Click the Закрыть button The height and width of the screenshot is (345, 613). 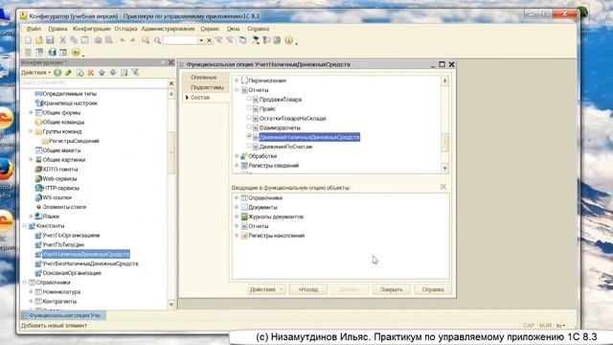coord(392,289)
